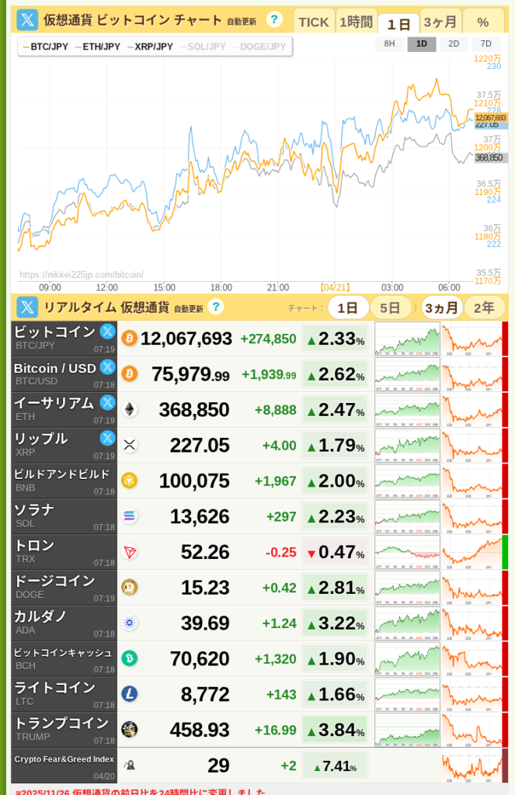The height and width of the screenshot is (795, 515).
Task: Select the 5日 mini-chart period option
Action: pos(390,307)
